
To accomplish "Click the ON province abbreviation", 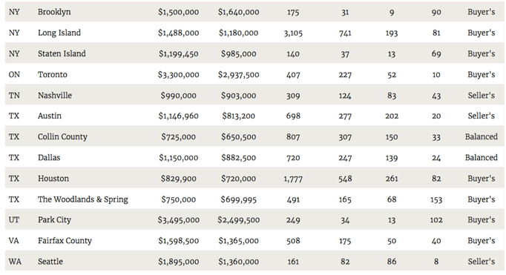I will click(14, 75).
